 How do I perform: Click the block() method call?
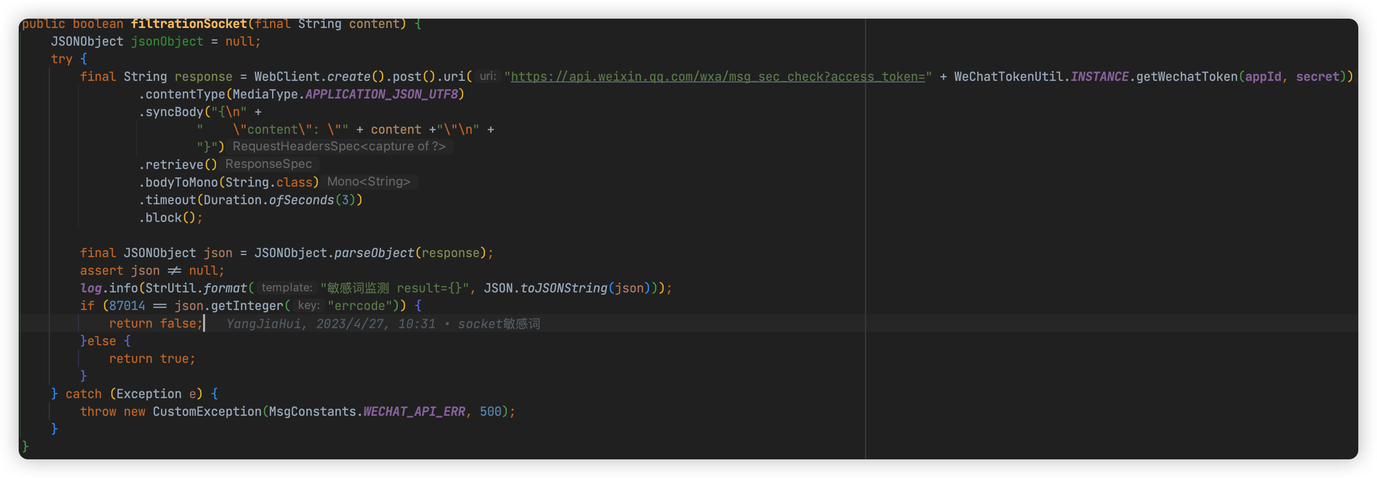pos(170,218)
